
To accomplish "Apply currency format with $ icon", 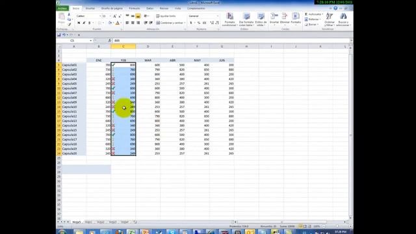I will (190, 23).
